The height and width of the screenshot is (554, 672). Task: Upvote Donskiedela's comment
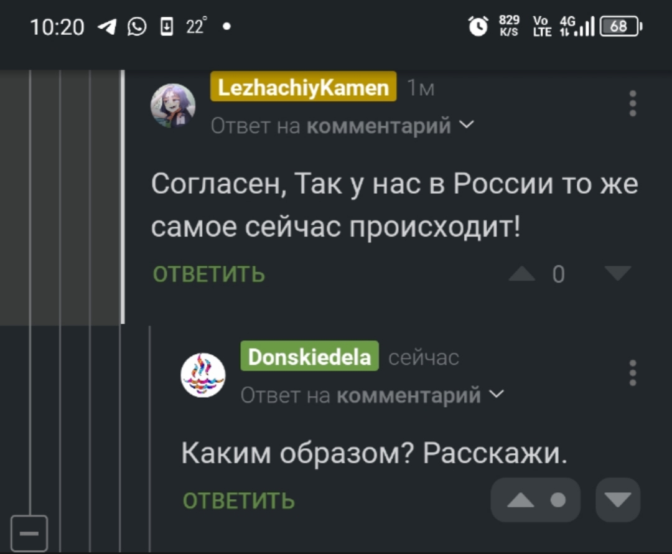pos(521,500)
